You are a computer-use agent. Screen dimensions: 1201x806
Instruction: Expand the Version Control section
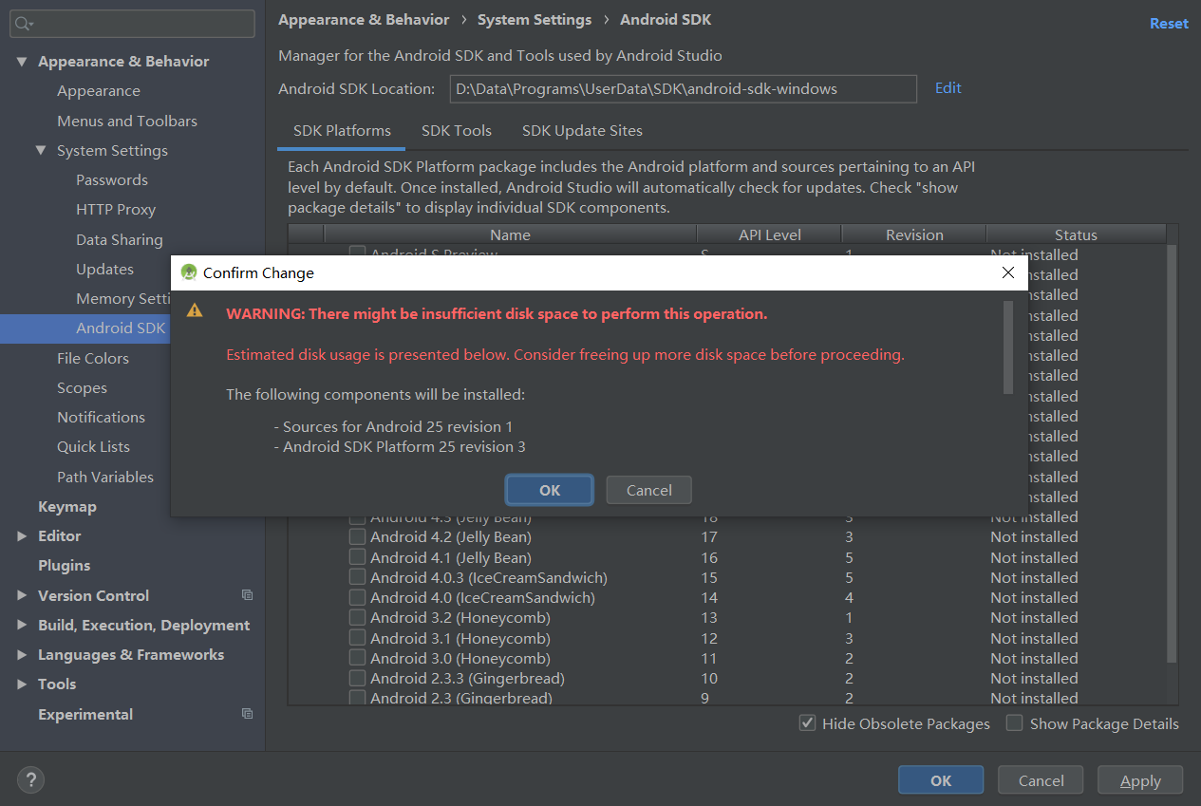coord(22,595)
